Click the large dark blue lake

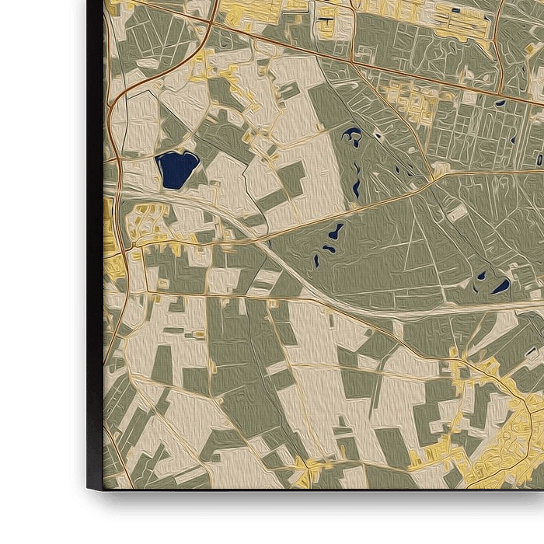coord(176,169)
